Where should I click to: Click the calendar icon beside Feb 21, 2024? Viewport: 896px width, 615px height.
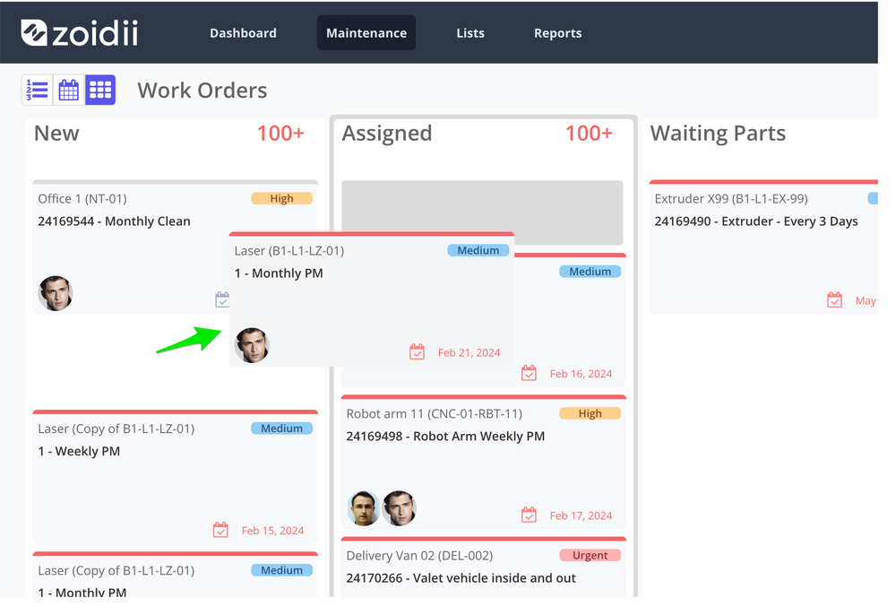418,352
